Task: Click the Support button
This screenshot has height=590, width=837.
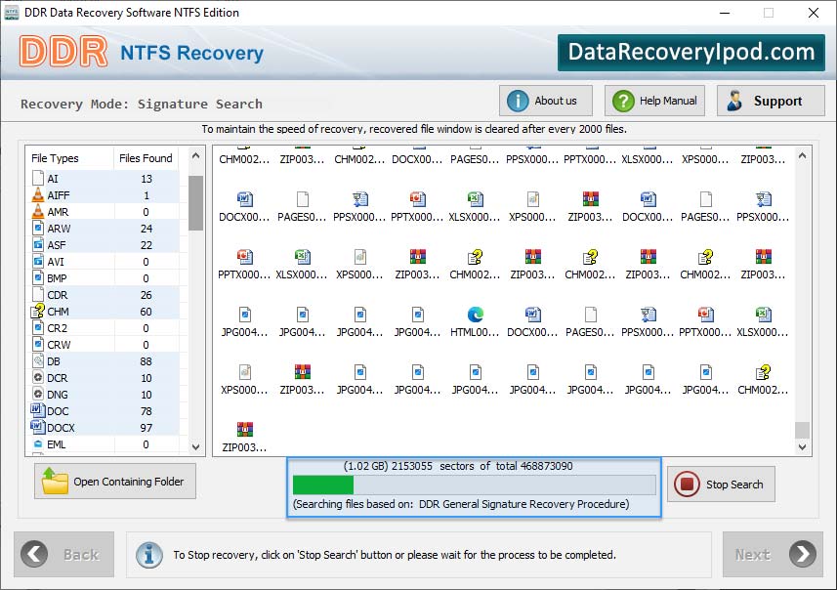Action: 771,101
